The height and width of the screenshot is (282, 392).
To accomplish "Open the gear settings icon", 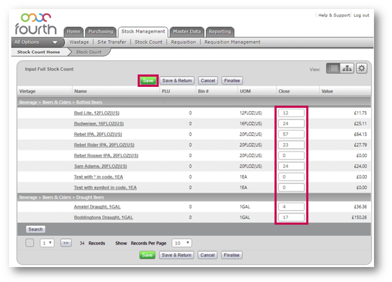I will [362, 68].
